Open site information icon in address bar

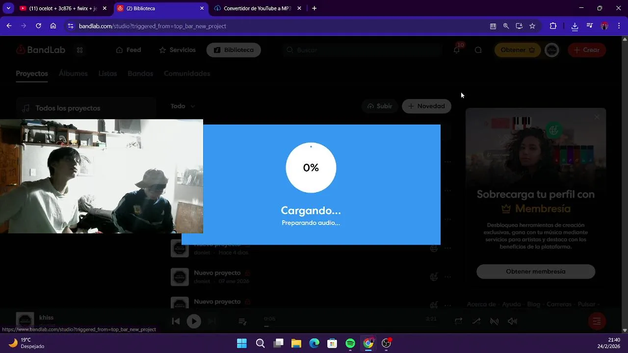pyautogui.click(x=71, y=26)
